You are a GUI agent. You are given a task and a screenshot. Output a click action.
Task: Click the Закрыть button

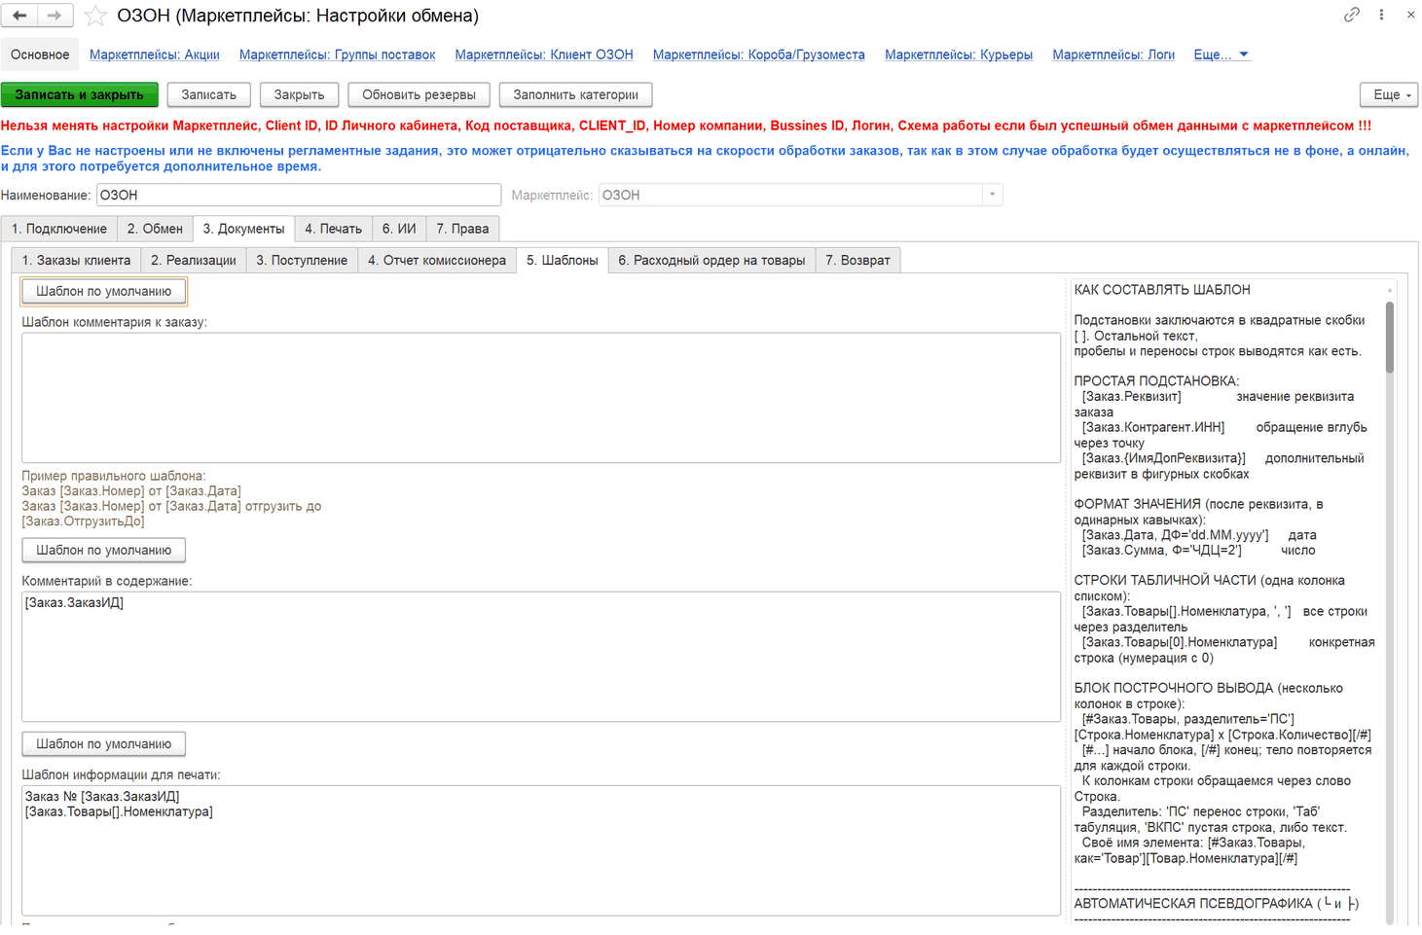click(x=299, y=94)
